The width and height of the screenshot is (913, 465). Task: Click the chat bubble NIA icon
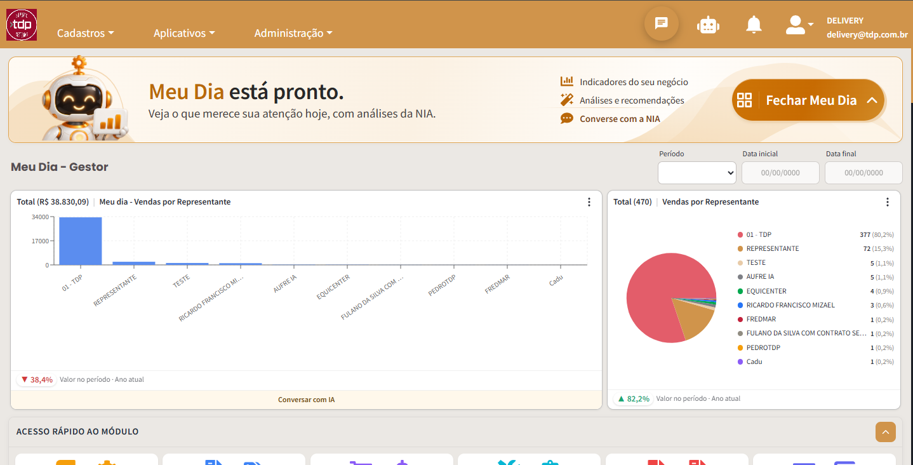coord(567,118)
